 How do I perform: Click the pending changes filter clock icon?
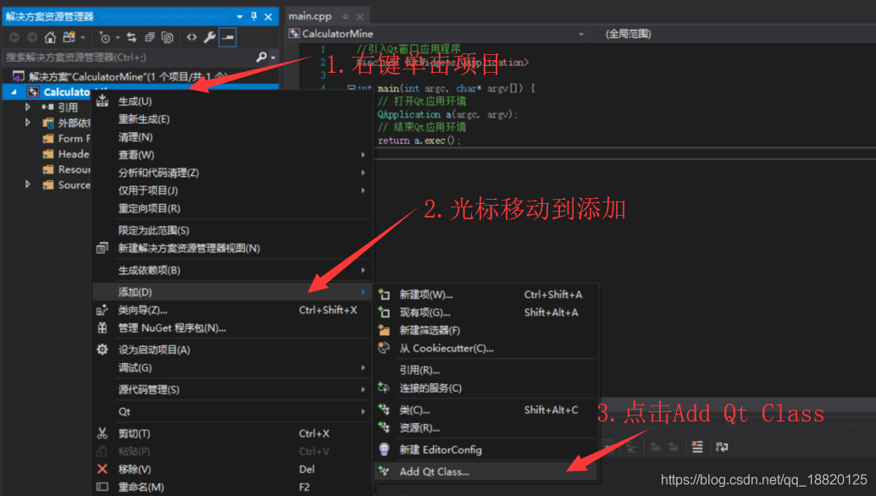click(104, 37)
